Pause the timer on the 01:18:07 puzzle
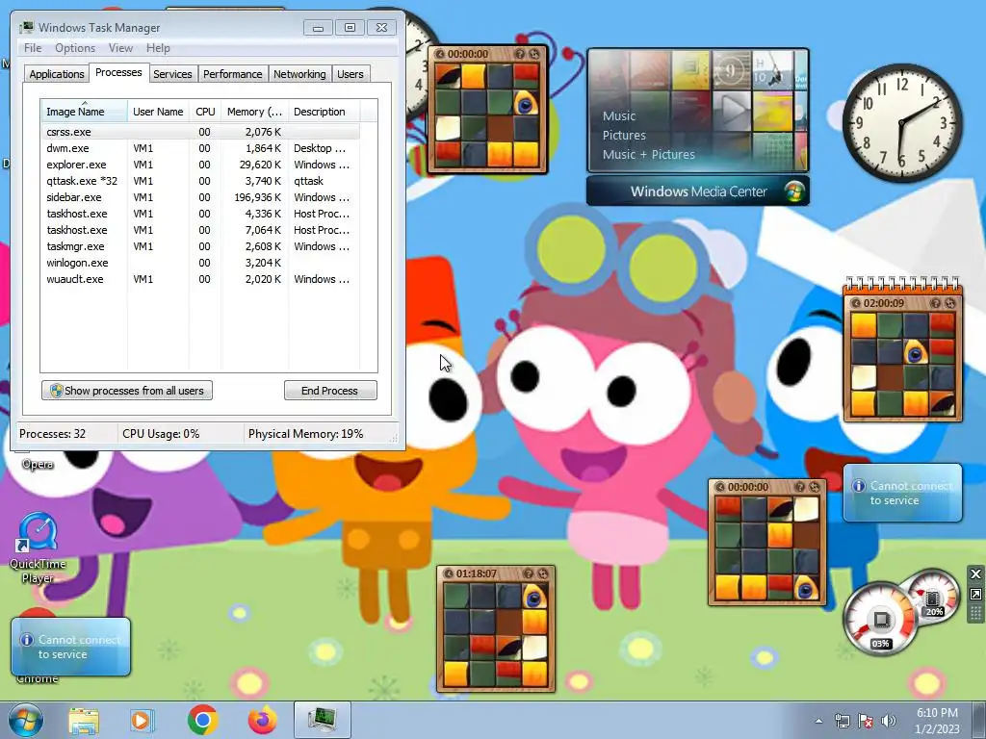 (x=449, y=573)
